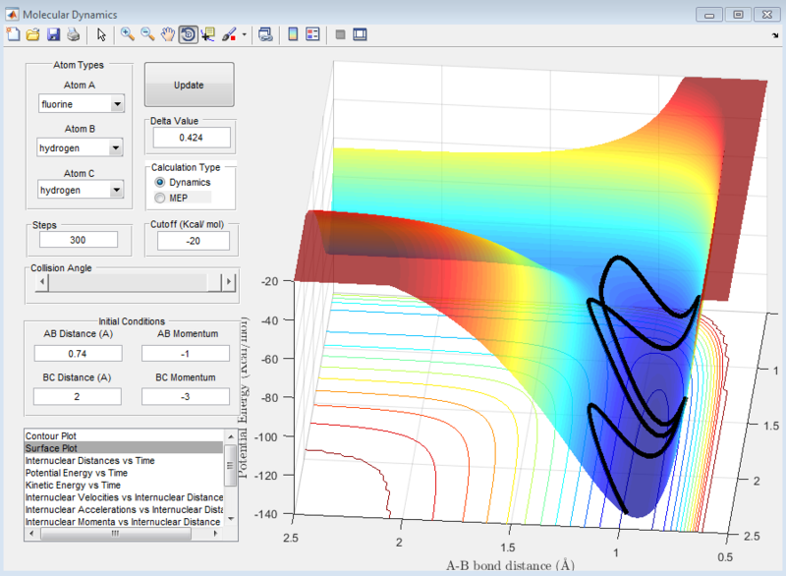
Task: Toggle the Rotate 3D tool
Action: (188, 34)
